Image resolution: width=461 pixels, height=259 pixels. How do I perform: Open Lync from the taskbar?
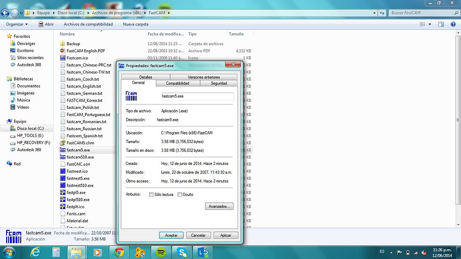(x=203, y=252)
